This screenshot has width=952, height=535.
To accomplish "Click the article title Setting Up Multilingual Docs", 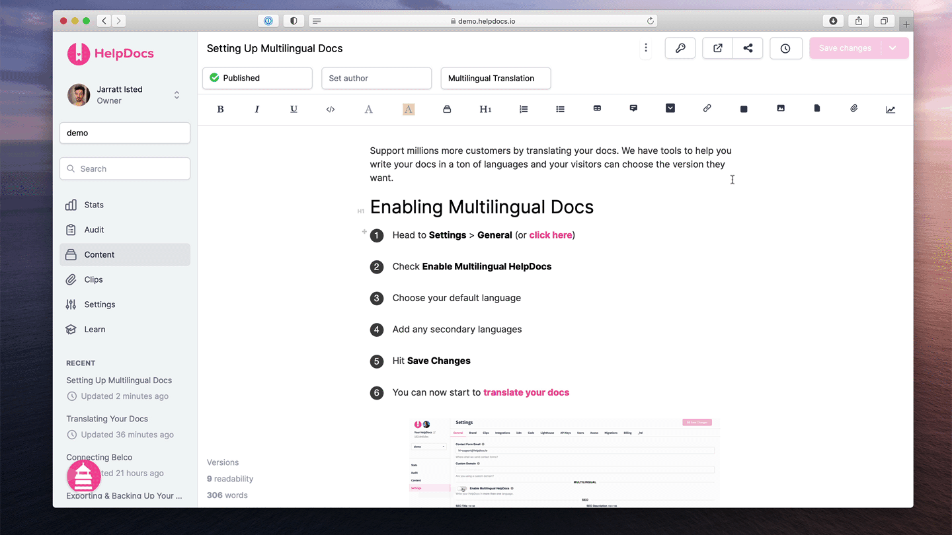I will [x=274, y=48].
